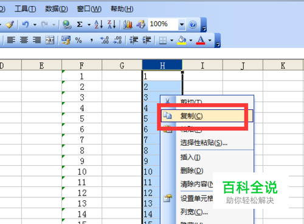This screenshot has height=224, width=304.
Task: Expand the AutoSum functions dropdown arrow
Action: (89, 25)
